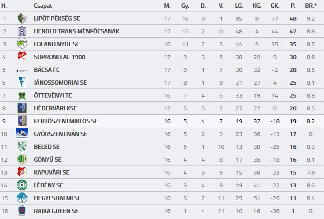The width and height of the screenshot is (324, 219).
Task: Click the Jánossomorjai SE team badge
Action: (22, 83)
